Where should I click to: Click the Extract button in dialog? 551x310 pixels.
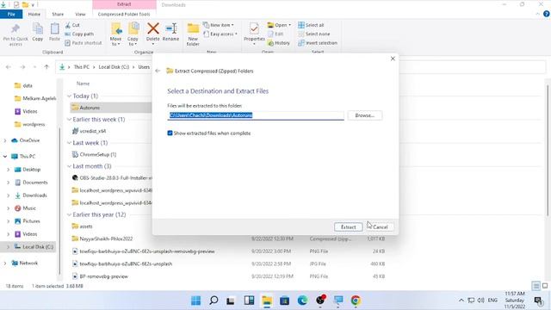(348, 227)
